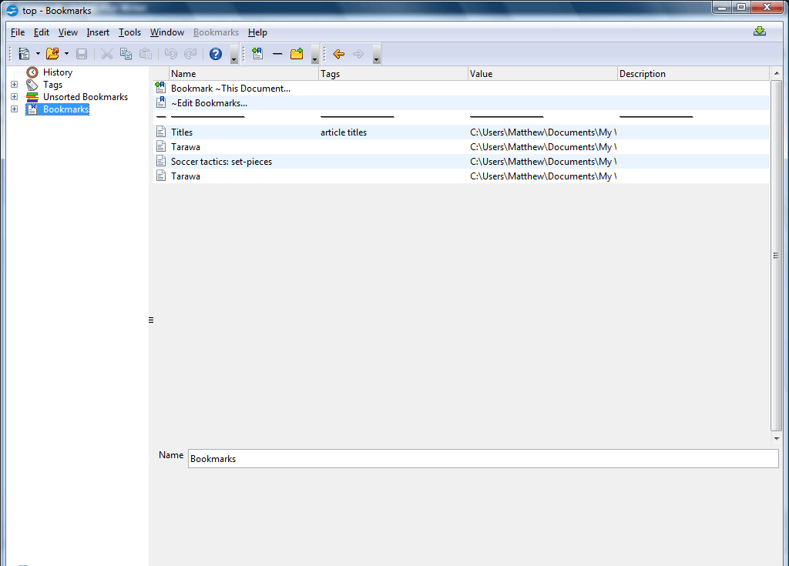Open a document with the Open folder icon
The width and height of the screenshot is (789, 566).
tap(52, 54)
